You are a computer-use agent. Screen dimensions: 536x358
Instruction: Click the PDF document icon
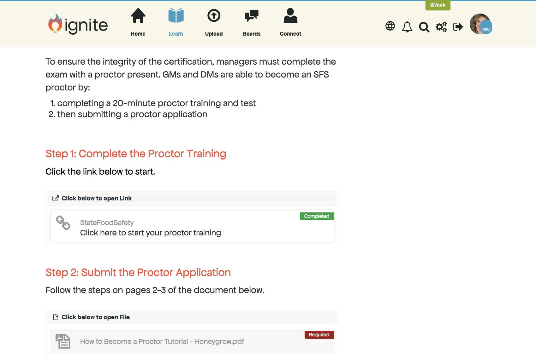pyautogui.click(x=63, y=341)
